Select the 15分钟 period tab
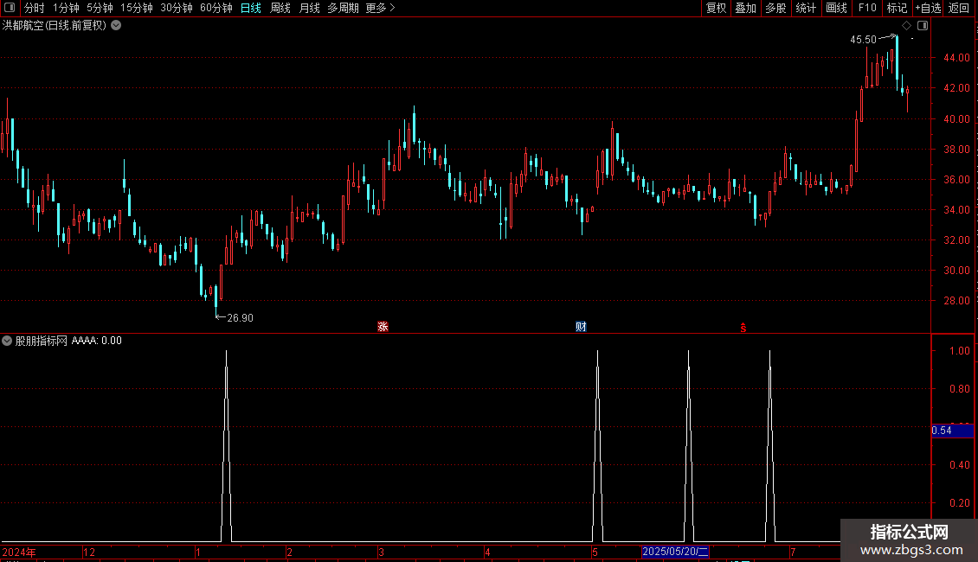The image size is (978, 562). pos(137,8)
